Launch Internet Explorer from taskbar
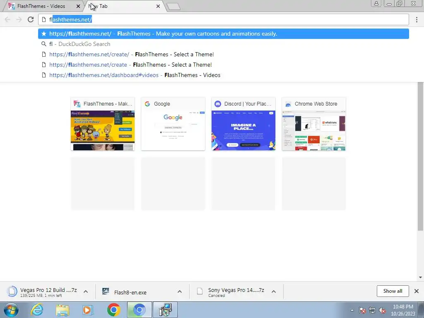The height and width of the screenshot is (318, 424). (37, 310)
